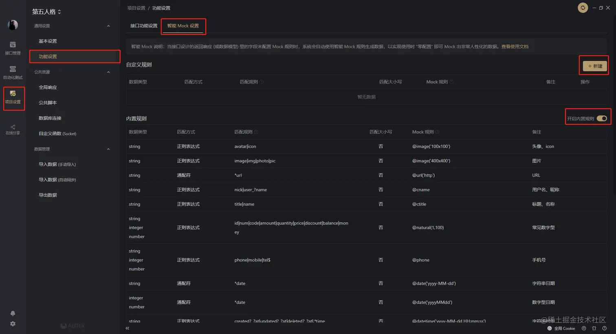Click the user avatar picture
This screenshot has width=616, height=334.
[x=13, y=25]
